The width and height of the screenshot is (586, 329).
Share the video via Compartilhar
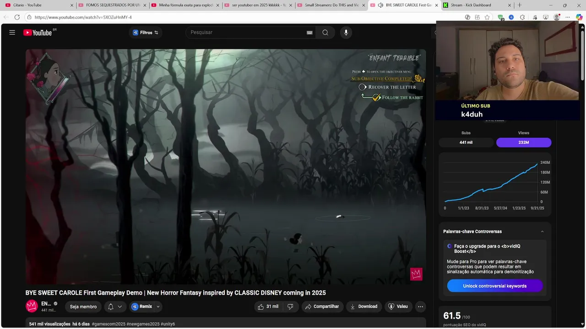click(x=322, y=307)
